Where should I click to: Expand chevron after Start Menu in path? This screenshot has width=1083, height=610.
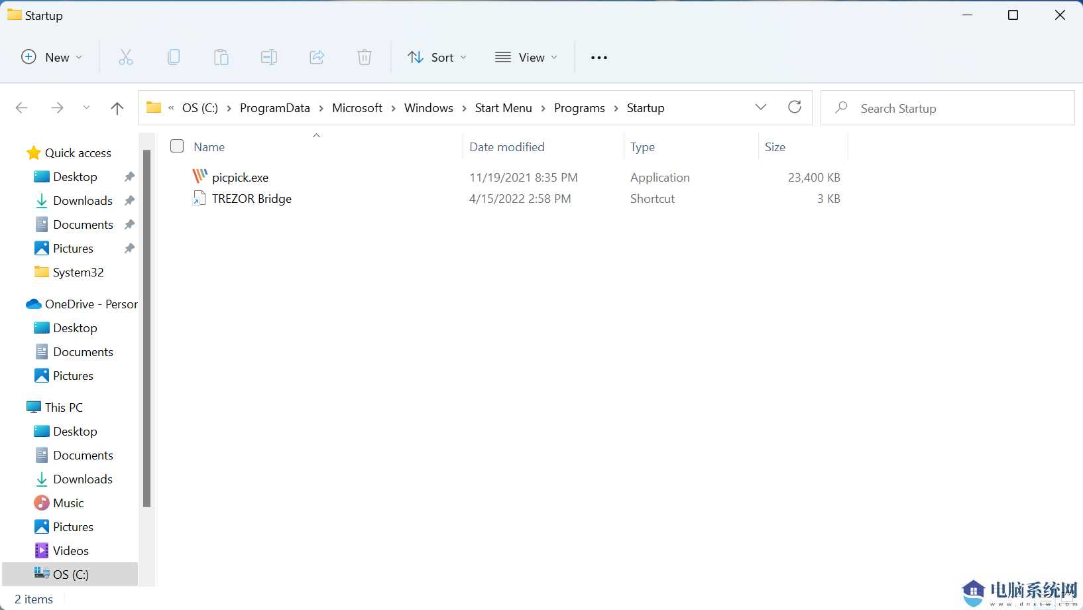tap(543, 108)
